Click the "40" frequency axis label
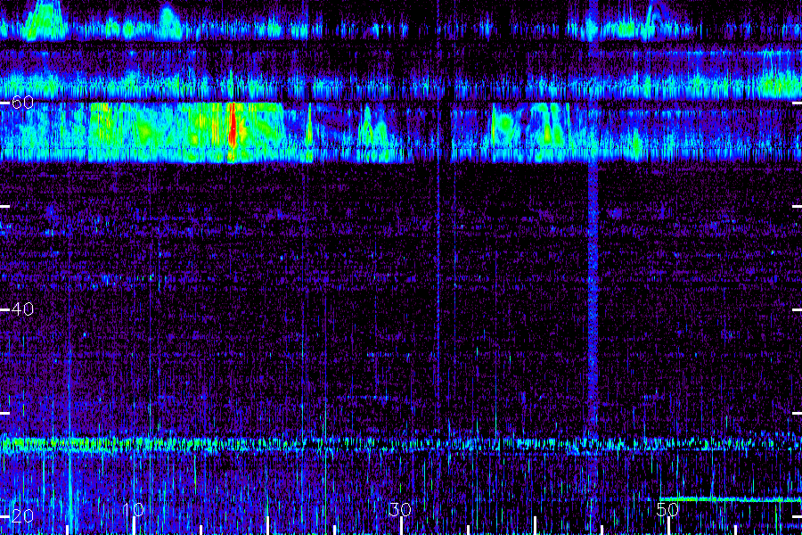Screen dimensions: 802x535 coord(22,309)
